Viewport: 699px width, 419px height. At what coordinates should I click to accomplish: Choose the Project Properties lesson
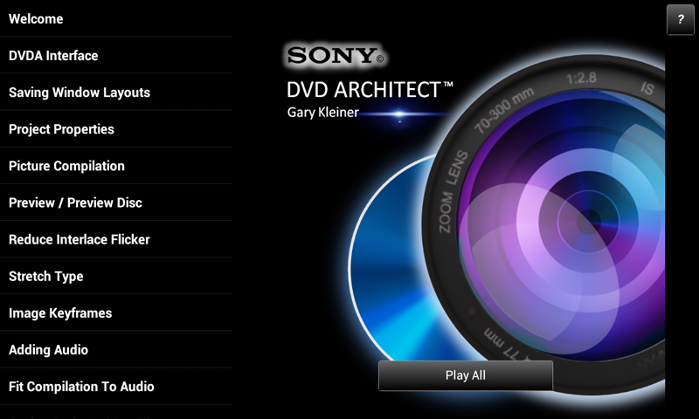[x=116, y=129]
